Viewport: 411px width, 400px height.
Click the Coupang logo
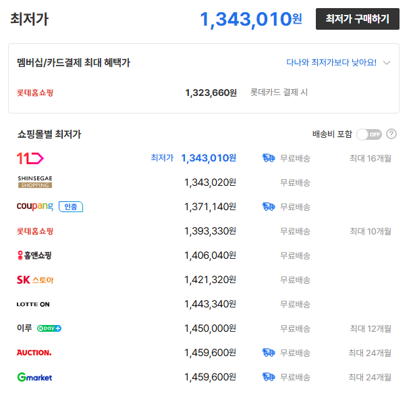(x=35, y=206)
